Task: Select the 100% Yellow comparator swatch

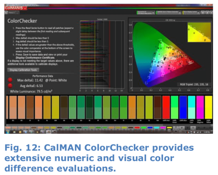Action: pyautogui.click(x=208, y=107)
